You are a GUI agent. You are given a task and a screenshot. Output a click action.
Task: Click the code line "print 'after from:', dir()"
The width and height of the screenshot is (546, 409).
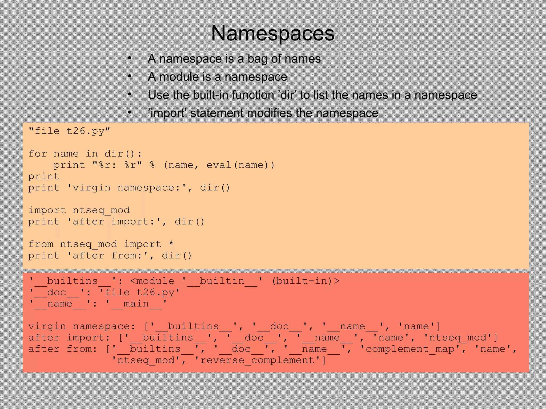(x=110, y=256)
